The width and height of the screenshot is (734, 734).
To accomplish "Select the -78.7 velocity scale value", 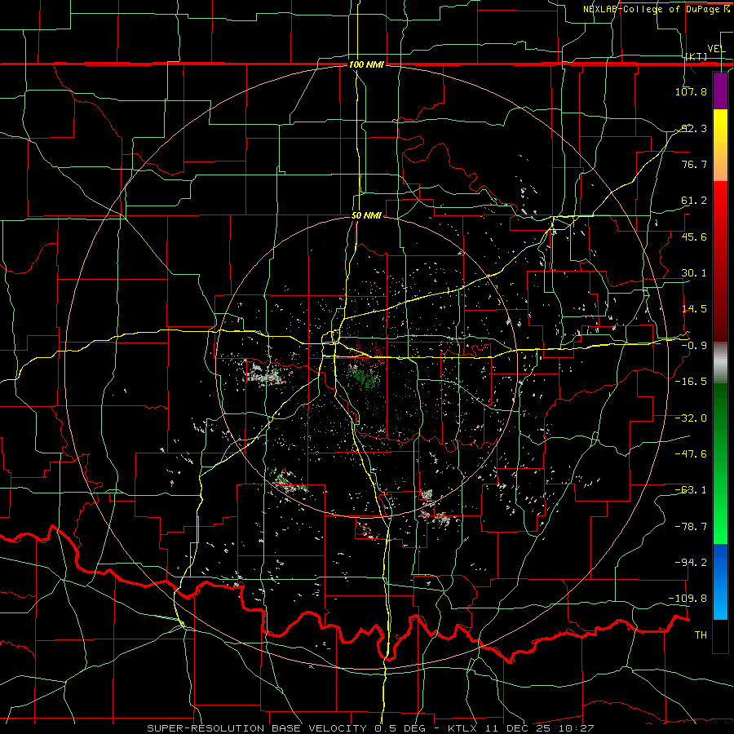I will [x=691, y=527].
